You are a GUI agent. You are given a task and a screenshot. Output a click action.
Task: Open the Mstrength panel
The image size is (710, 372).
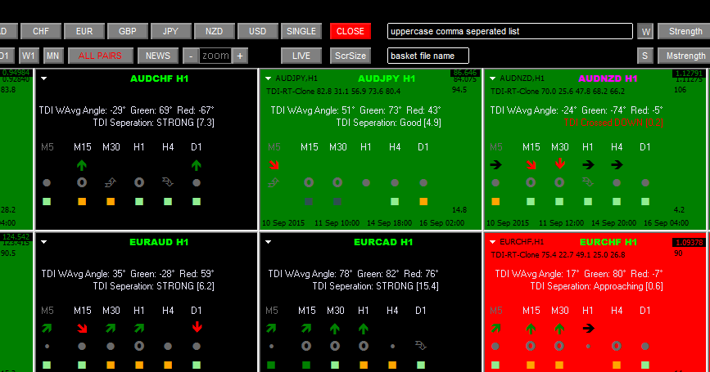pyautogui.click(x=685, y=56)
